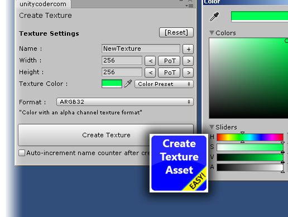Click inside the saturation-value color gradient square

pyautogui.click(x=248, y=78)
